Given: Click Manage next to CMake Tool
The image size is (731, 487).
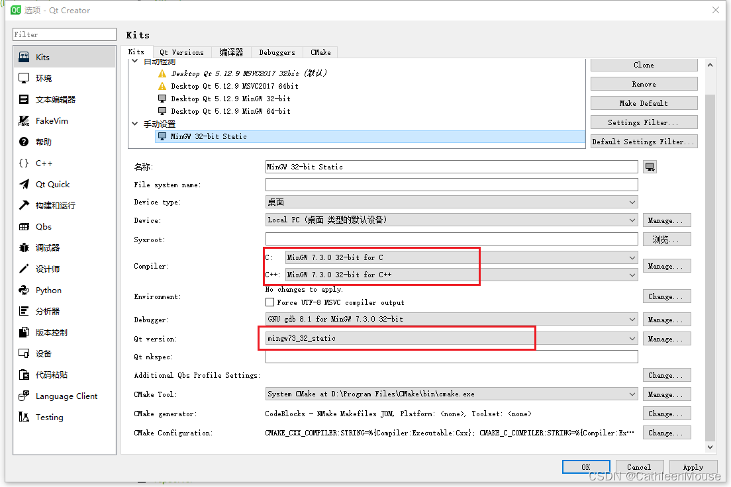Looking at the screenshot, I should 667,394.
